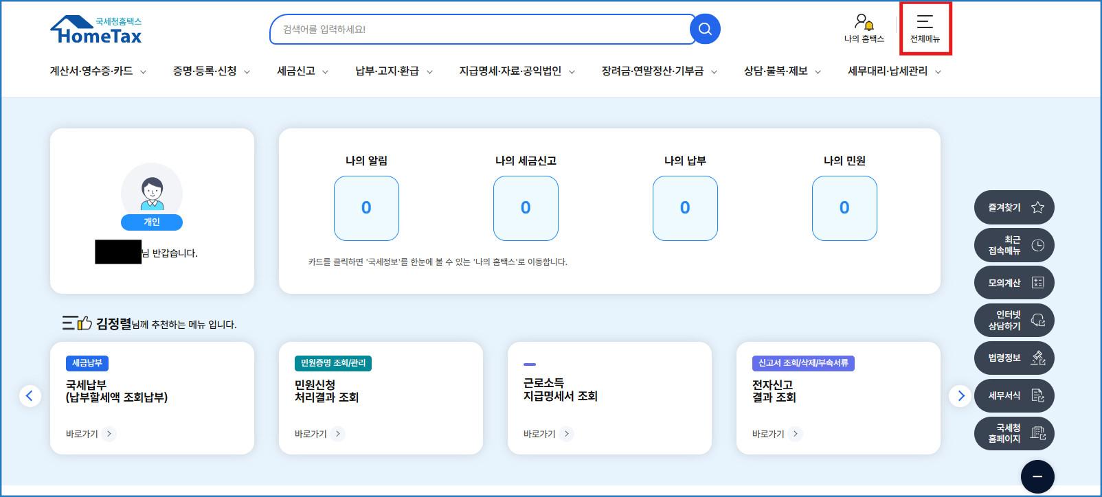Screen dimensions: 1102x497
Task: Open 전체메뉴 hamburger icon
Action: [x=925, y=21]
